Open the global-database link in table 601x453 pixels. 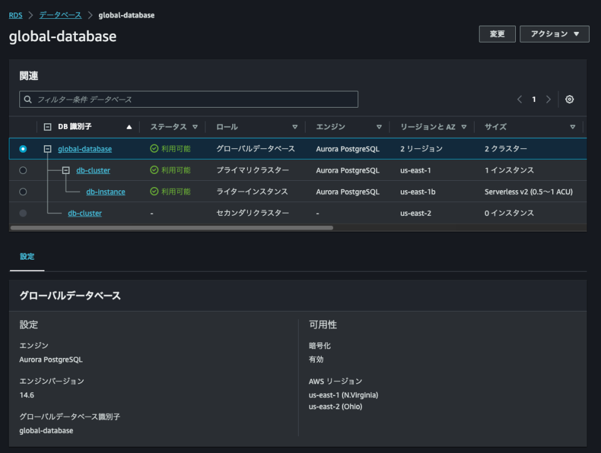point(85,149)
